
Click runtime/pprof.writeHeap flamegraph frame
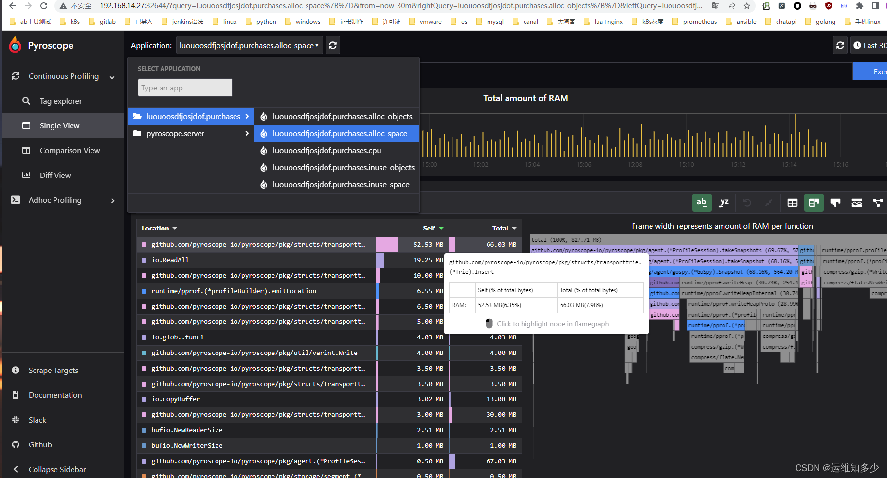click(x=739, y=283)
